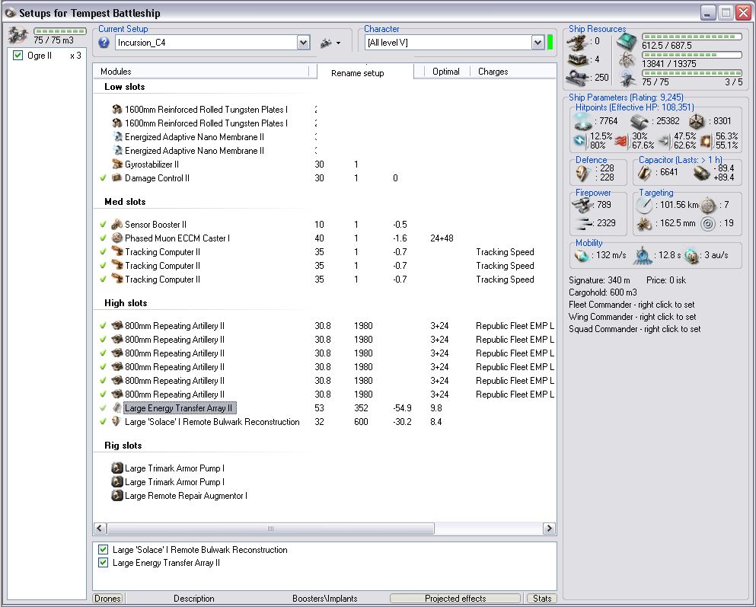Click the EM resistance icon showing 12.5%
The width and height of the screenshot is (756, 607).
point(579,140)
